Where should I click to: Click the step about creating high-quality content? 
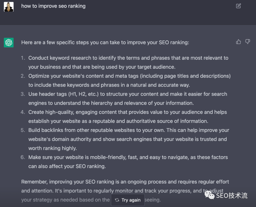127,116
